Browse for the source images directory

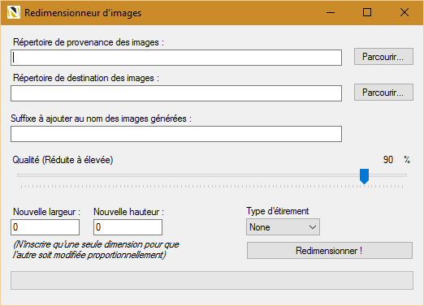coord(383,57)
